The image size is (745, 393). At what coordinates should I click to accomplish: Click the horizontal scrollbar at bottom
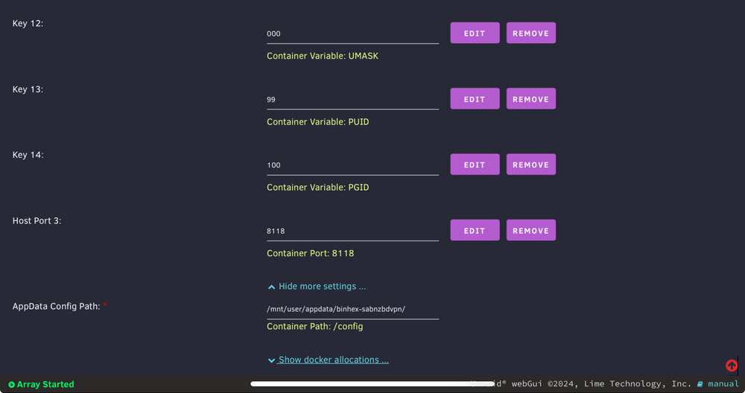[372, 384]
